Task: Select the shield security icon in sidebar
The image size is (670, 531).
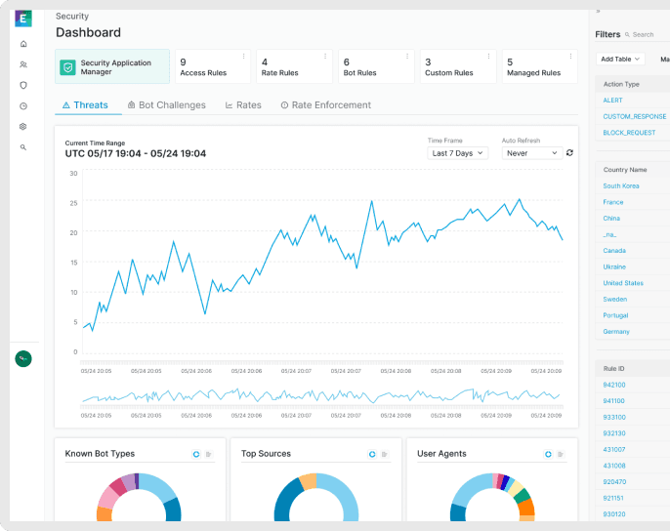Action: click(23, 85)
